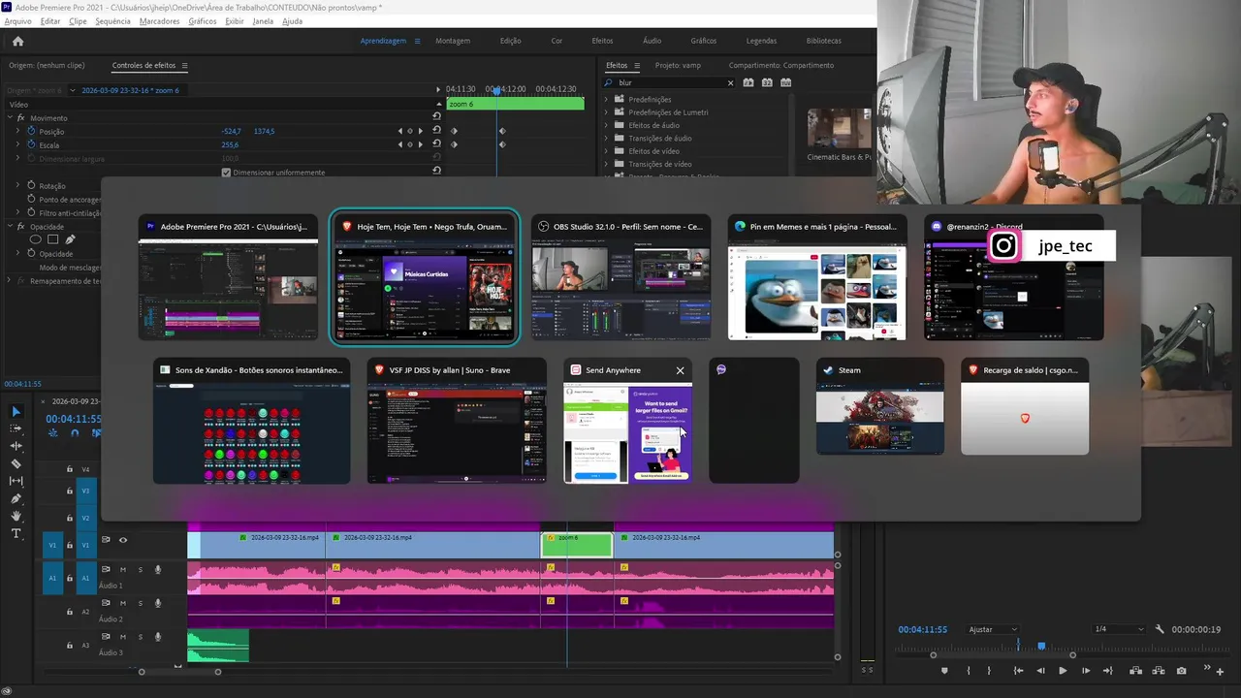The width and height of the screenshot is (1241, 698).
Task: Click the Add Marker button in Program Monitor
Action: pyautogui.click(x=944, y=670)
